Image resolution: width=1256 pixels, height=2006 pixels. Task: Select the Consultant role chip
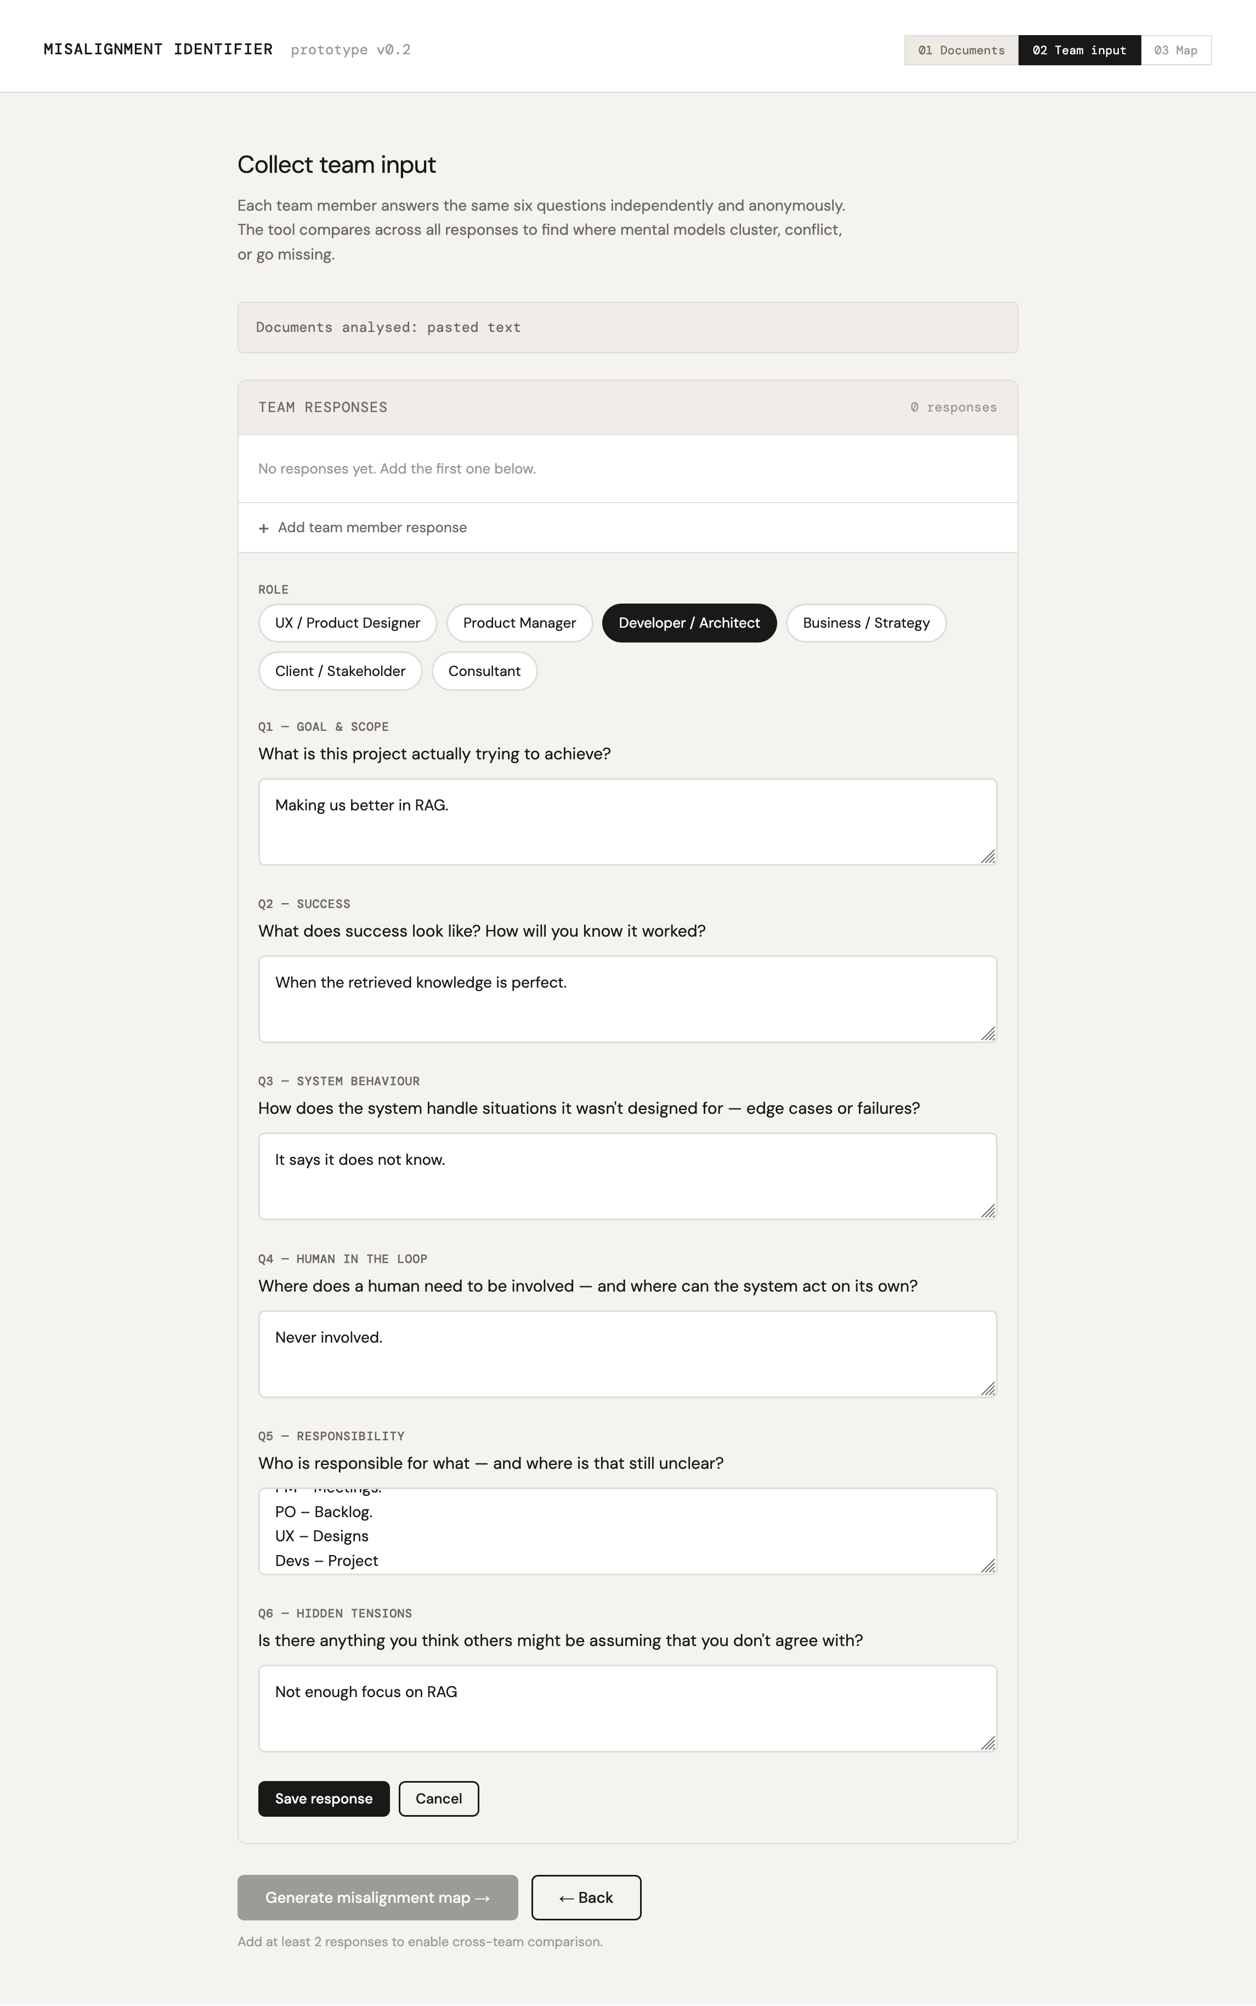click(x=484, y=672)
